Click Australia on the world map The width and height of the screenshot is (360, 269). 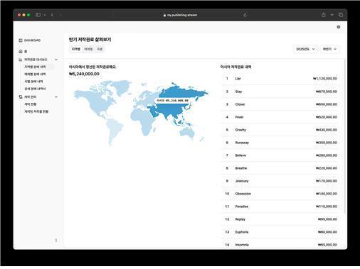pos(187,133)
